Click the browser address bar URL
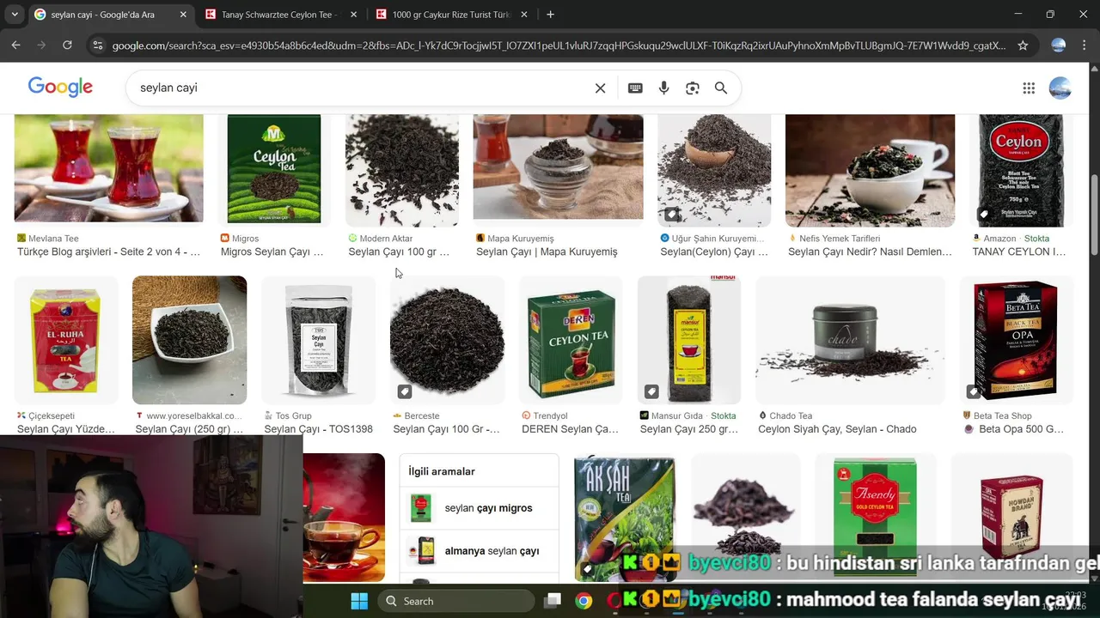The width and height of the screenshot is (1100, 618). pyautogui.click(x=559, y=45)
